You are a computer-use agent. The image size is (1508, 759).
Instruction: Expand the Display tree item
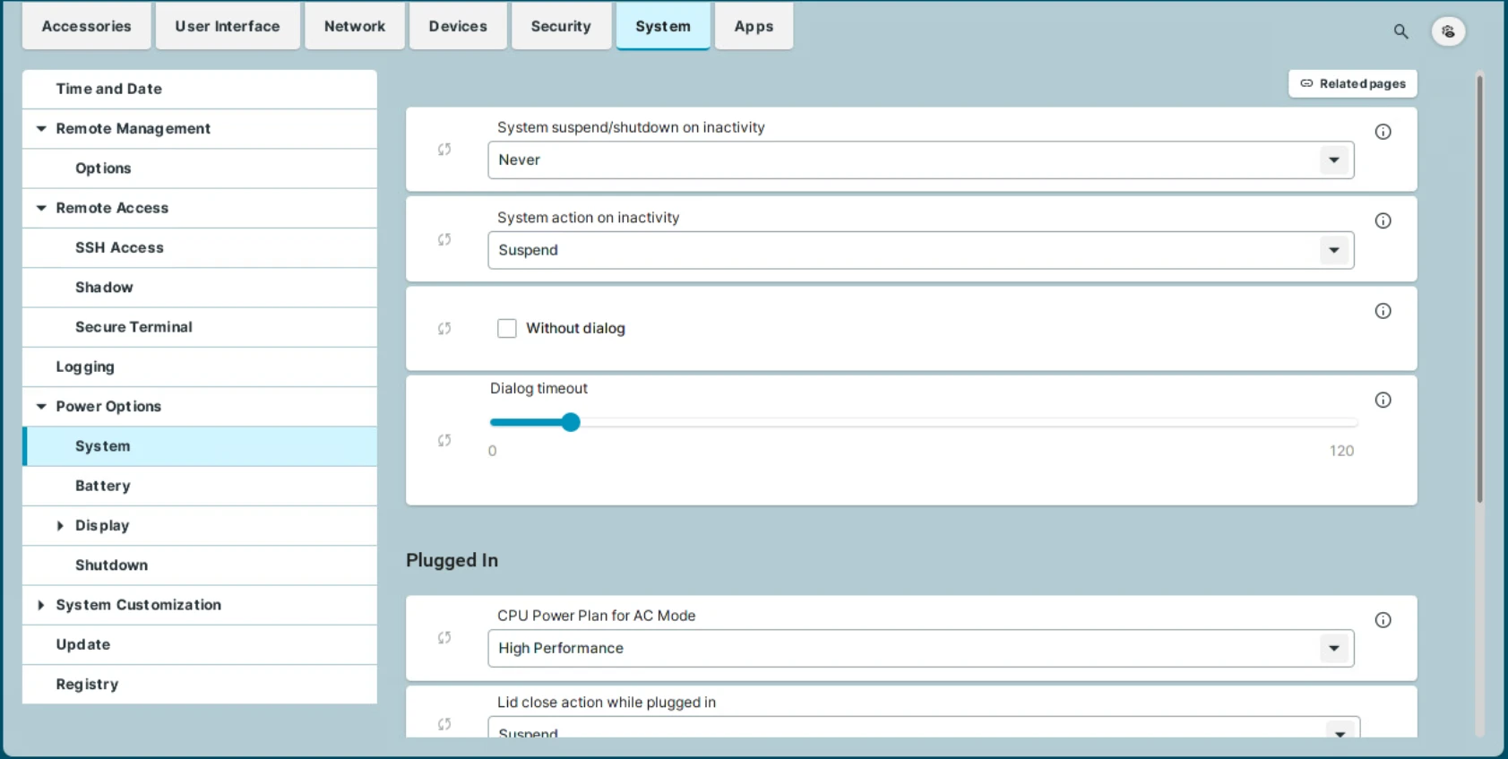[x=60, y=526]
